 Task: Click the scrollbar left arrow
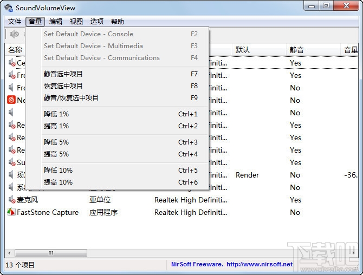(9, 253)
